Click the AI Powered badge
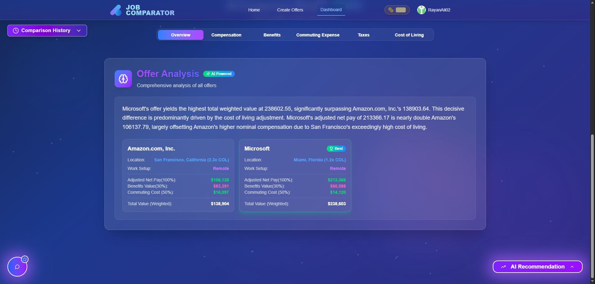 [x=219, y=74]
